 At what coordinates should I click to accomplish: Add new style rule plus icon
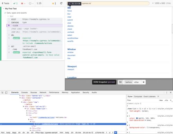[171, 100]
